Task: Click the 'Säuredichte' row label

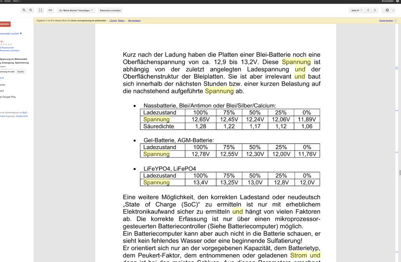Action: 159,126
